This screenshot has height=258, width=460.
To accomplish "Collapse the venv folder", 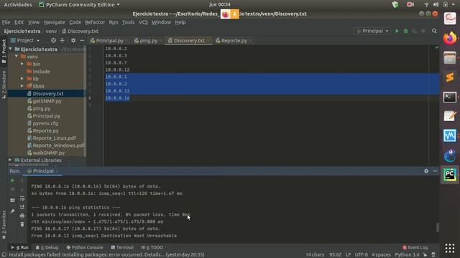I will (x=17, y=56).
